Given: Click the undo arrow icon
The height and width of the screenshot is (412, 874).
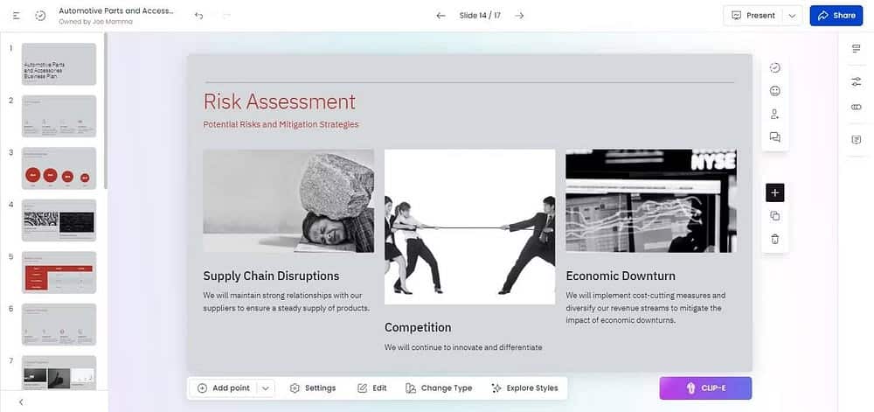Looking at the screenshot, I should (199, 16).
